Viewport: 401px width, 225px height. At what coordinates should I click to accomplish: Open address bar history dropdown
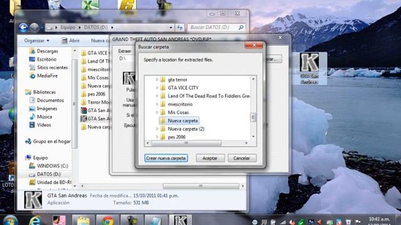170,27
